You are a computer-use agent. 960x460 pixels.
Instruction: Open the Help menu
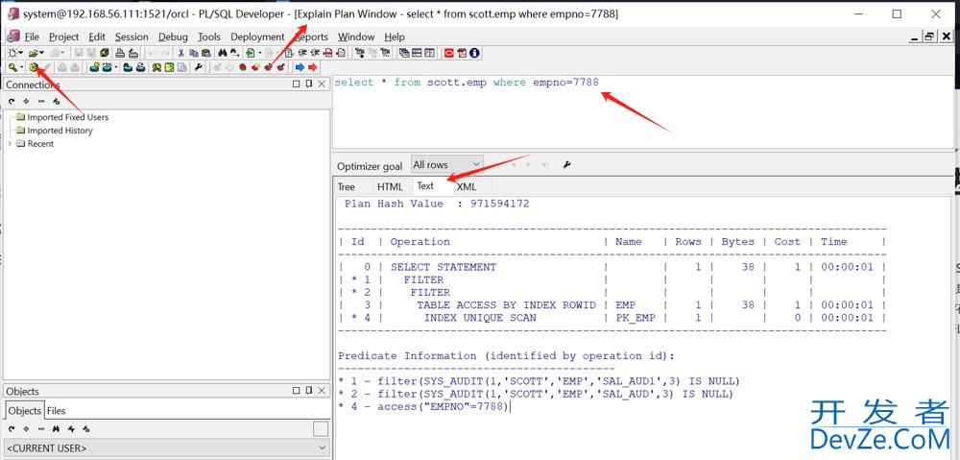[x=395, y=36]
